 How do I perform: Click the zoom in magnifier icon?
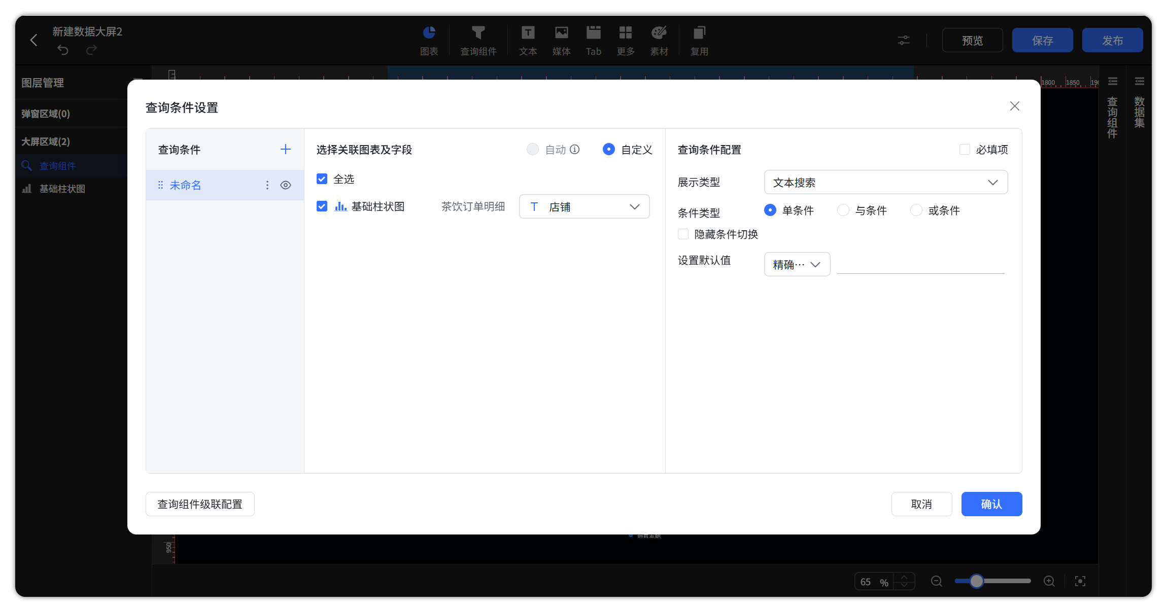1049,581
